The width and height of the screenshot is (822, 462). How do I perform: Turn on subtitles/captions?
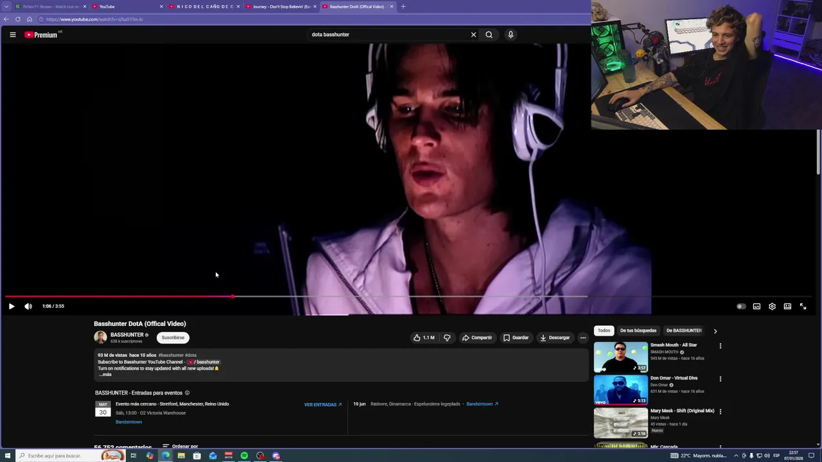pyautogui.click(x=756, y=306)
